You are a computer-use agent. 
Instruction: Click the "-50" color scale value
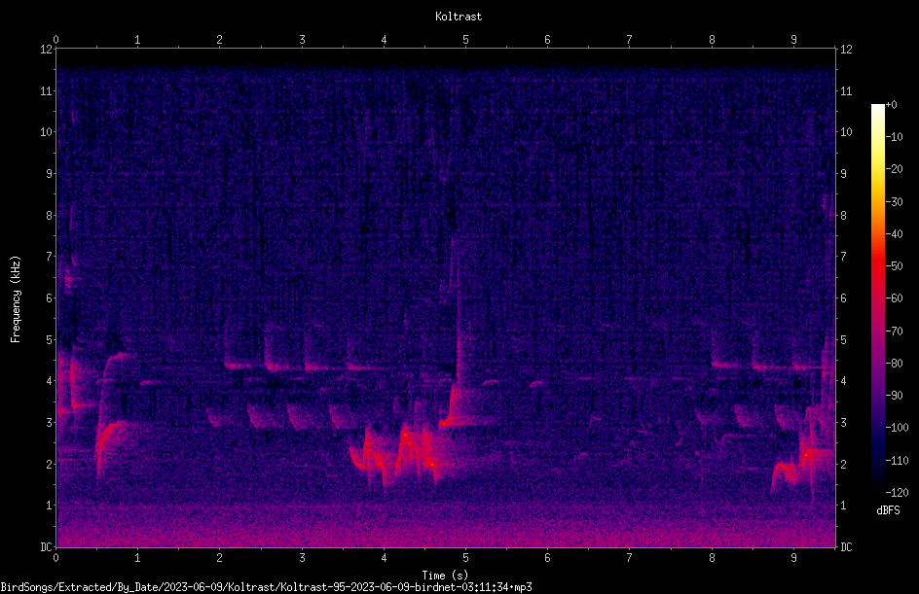tap(895, 266)
